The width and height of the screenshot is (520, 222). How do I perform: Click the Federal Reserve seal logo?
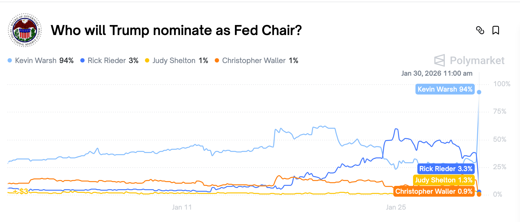(25, 30)
